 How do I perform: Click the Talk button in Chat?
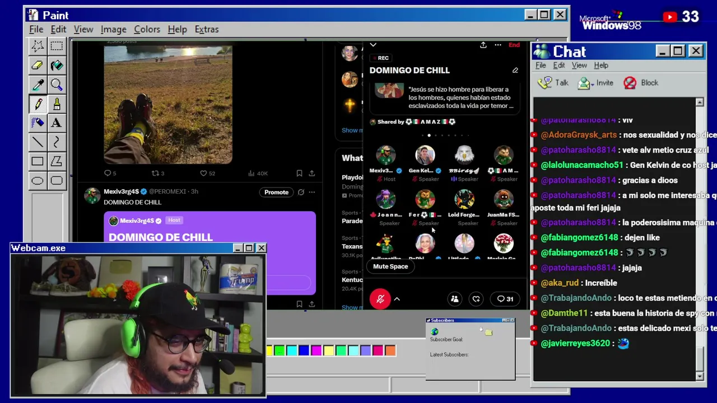point(553,83)
